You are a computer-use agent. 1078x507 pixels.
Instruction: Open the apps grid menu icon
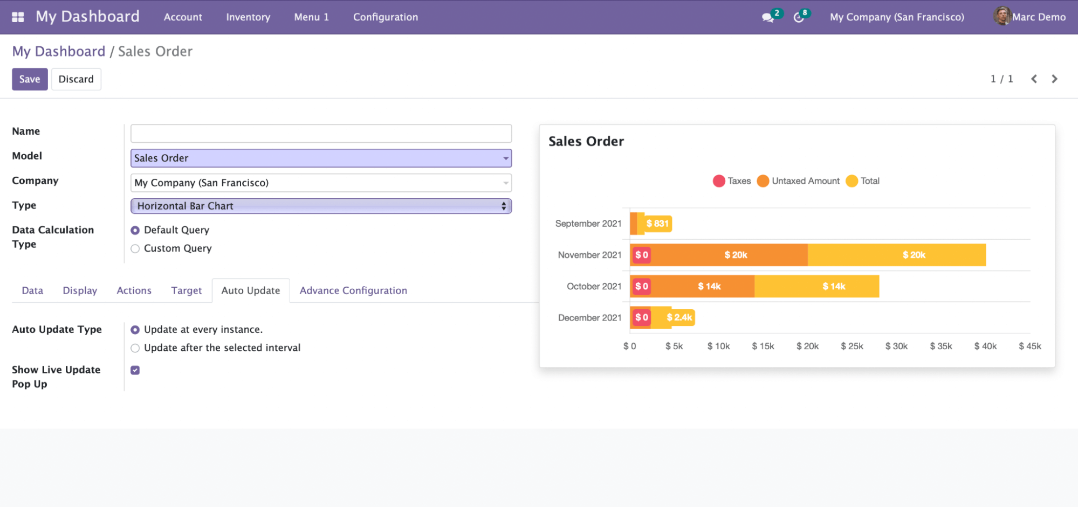point(18,17)
